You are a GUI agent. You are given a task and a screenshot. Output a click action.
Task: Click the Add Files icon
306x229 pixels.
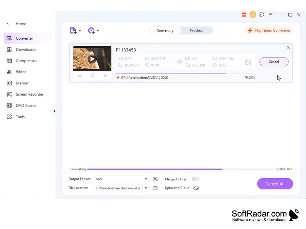tap(73, 31)
